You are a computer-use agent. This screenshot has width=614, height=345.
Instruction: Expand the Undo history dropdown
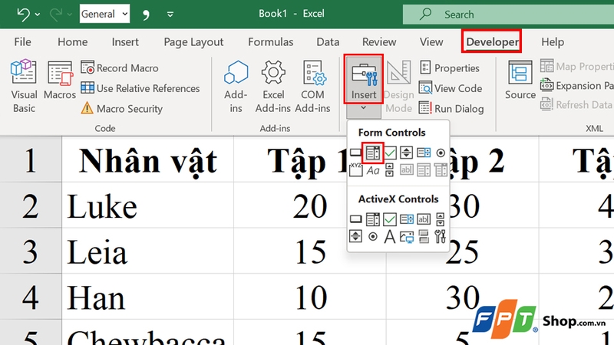(38, 15)
